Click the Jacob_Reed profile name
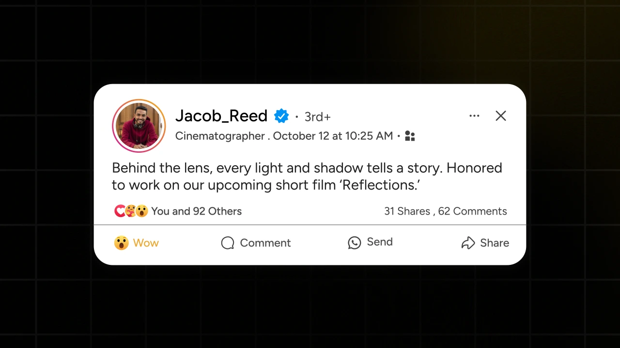The image size is (620, 348). 221,116
